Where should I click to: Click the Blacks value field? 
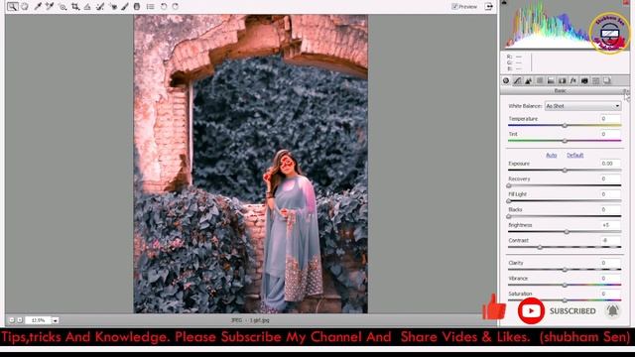point(610,209)
